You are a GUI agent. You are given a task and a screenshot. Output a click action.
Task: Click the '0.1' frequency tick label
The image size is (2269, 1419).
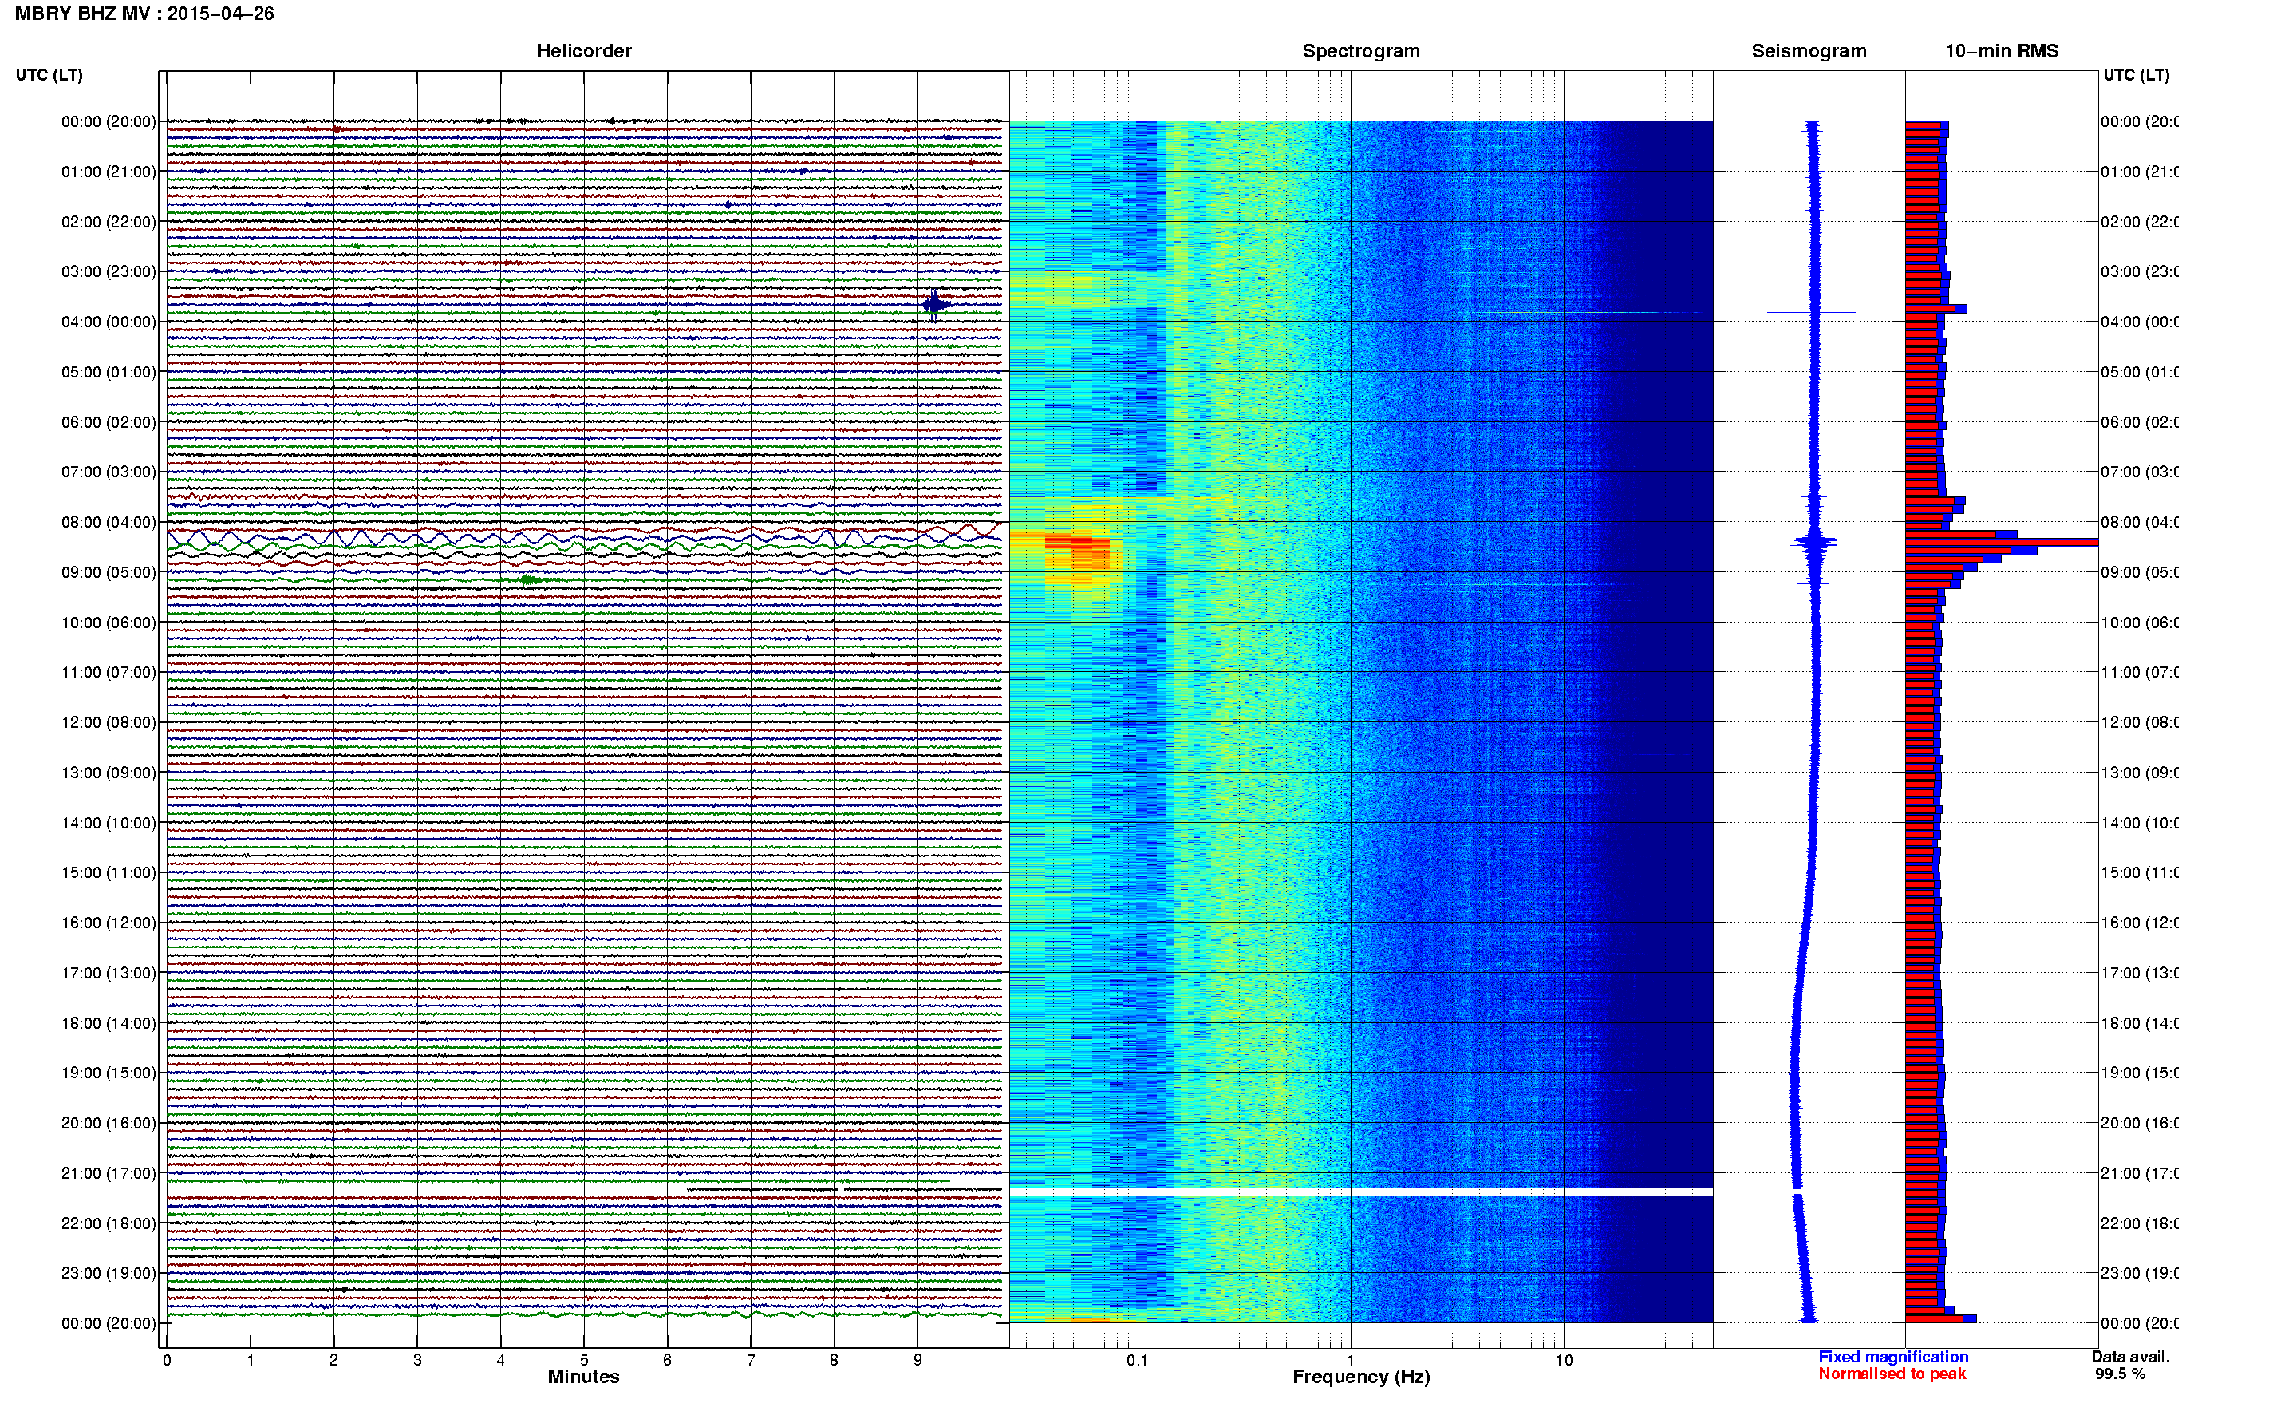(x=1137, y=1360)
